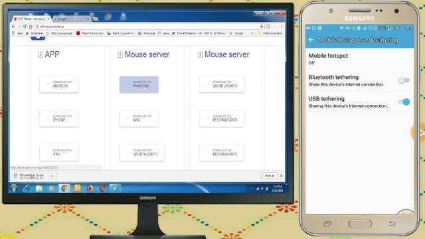This screenshot has width=425, height=239.
Task: Open the Bookmarks folder in the bookmarks bar
Action: click(35, 33)
